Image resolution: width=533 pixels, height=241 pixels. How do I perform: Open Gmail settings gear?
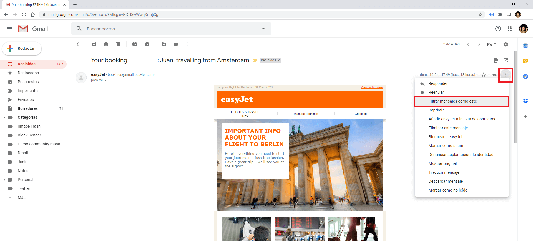(506, 44)
